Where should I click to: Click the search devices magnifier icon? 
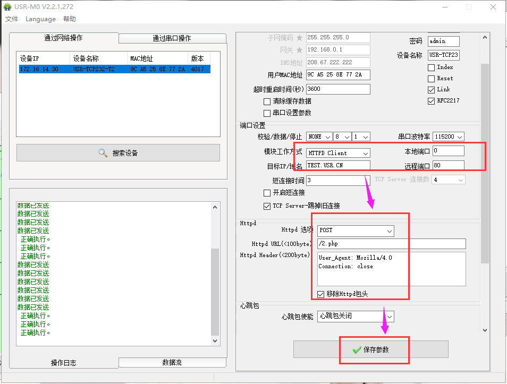tap(103, 153)
